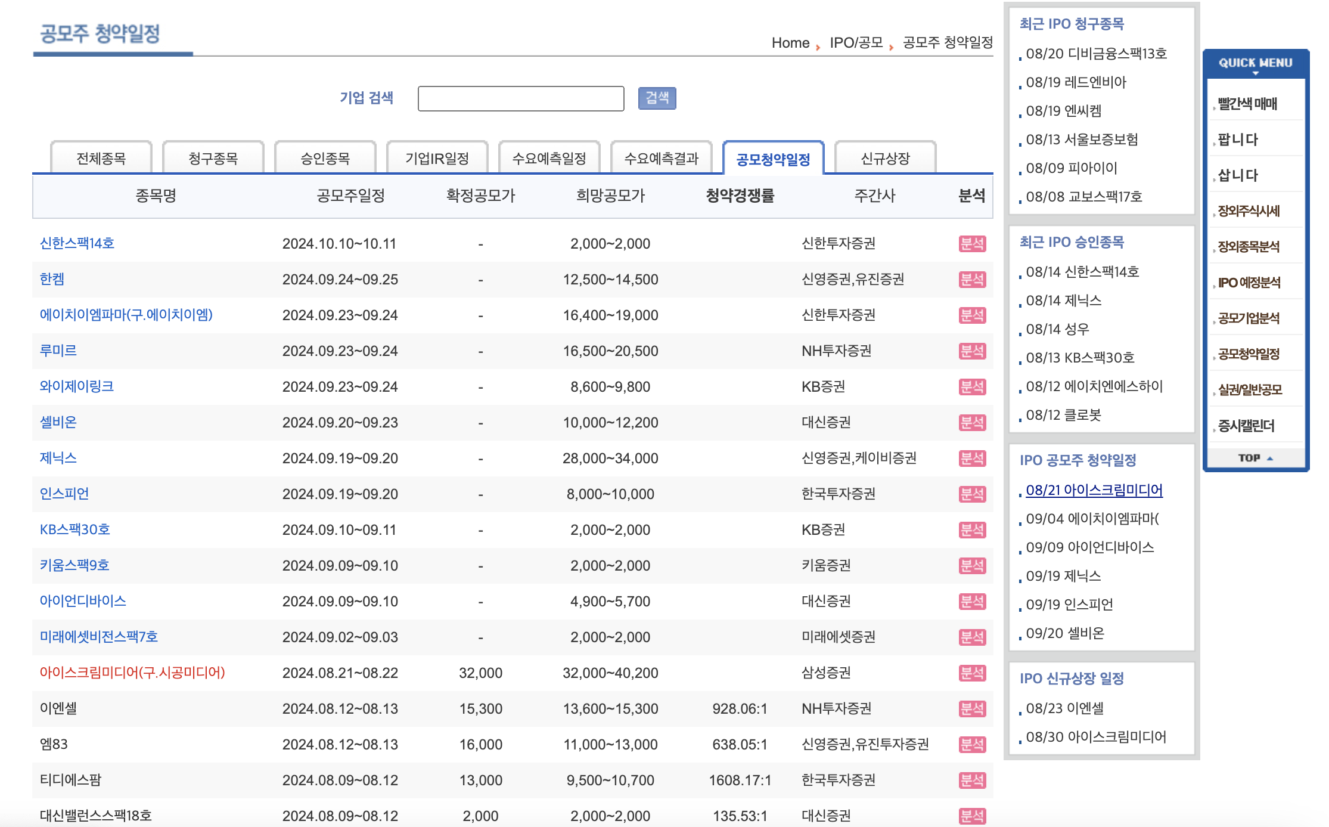Select the 전체종목 tab

coord(101,158)
